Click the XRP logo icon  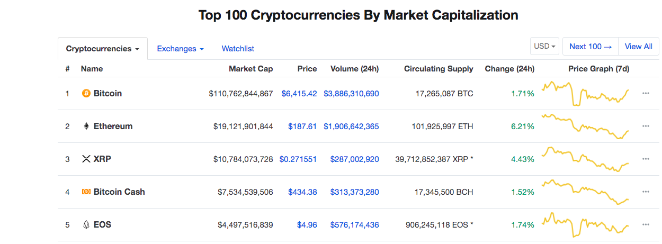pyautogui.click(x=86, y=159)
